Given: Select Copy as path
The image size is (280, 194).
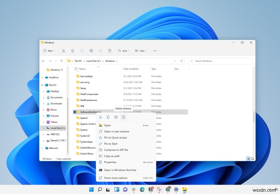Looking at the screenshot, I should (126, 156).
